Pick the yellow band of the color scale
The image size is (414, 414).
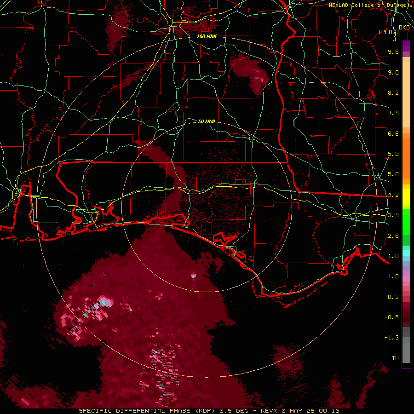pyautogui.click(x=406, y=197)
